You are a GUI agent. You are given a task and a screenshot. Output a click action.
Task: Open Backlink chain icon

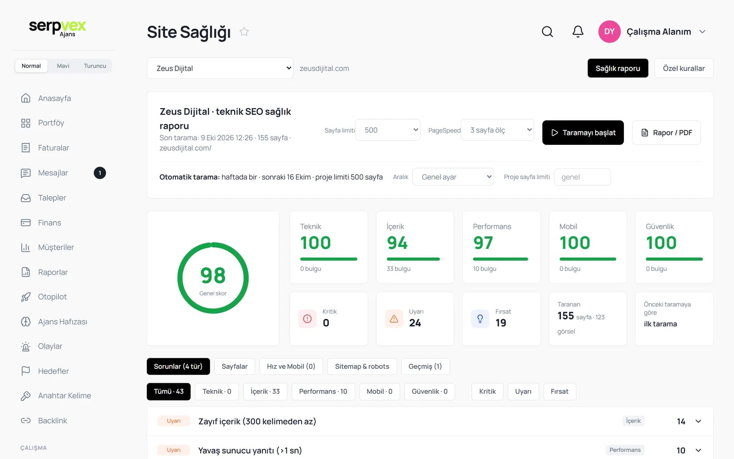coord(26,420)
